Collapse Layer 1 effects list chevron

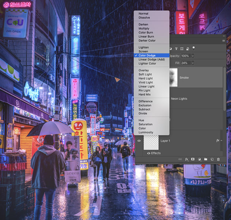[x=221, y=141]
